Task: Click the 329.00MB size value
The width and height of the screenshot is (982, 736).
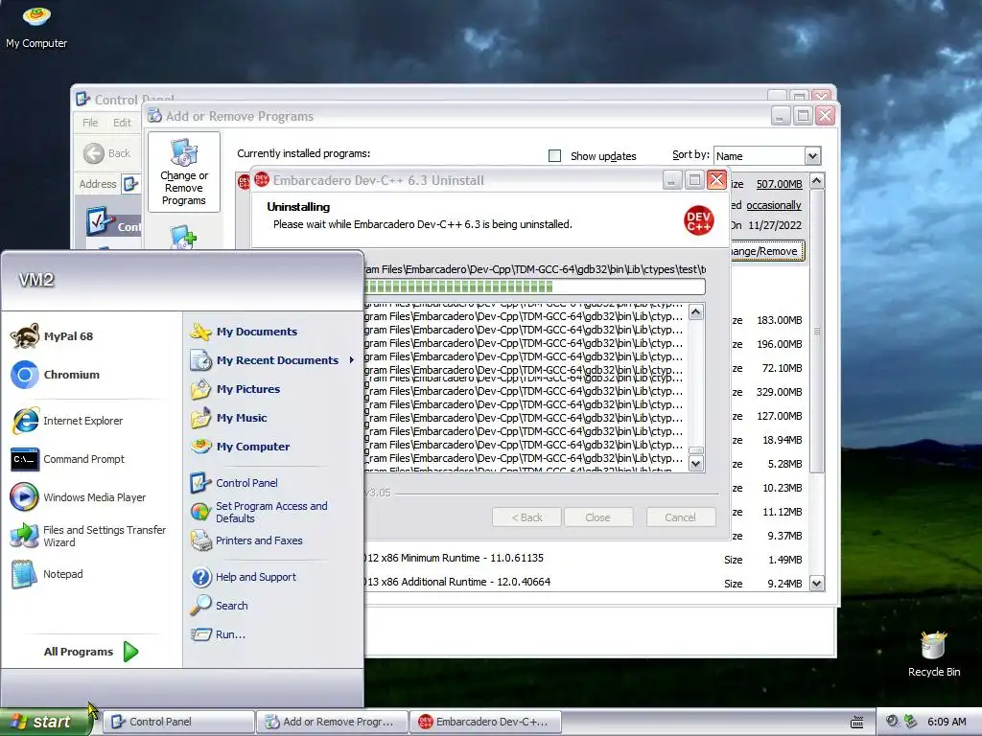Action: (779, 392)
